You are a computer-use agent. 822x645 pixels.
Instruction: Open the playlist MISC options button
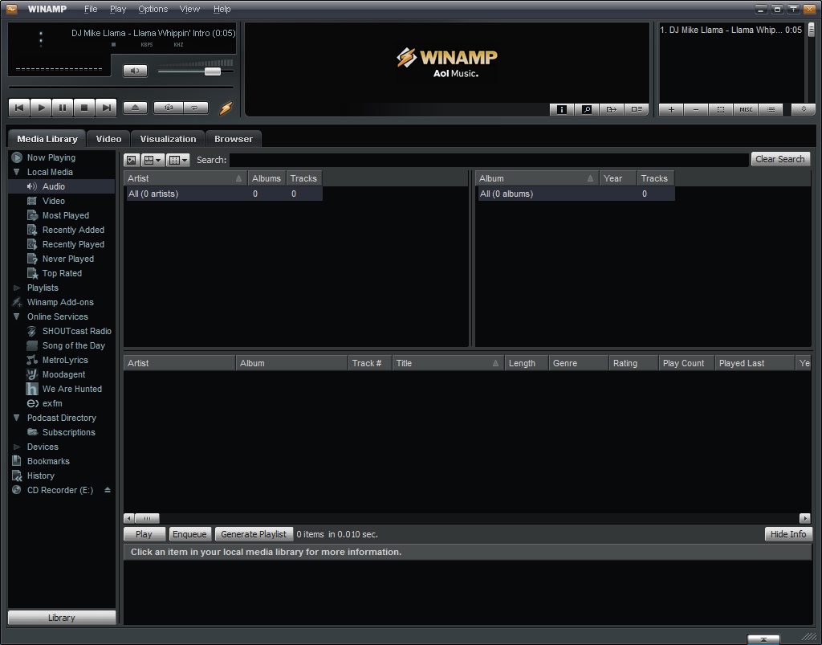pyautogui.click(x=746, y=109)
